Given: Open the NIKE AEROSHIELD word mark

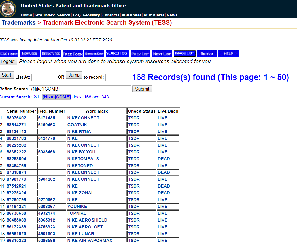Looking at the screenshot, I should pyautogui.click(x=87, y=220).
